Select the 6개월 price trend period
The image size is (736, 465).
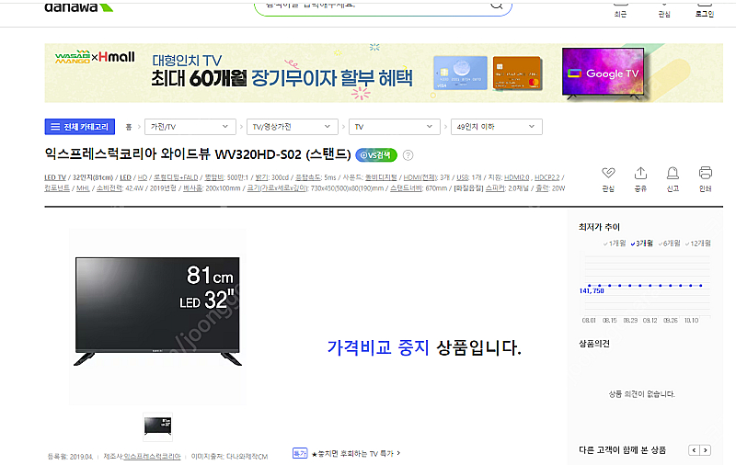click(x=669, y=244)
